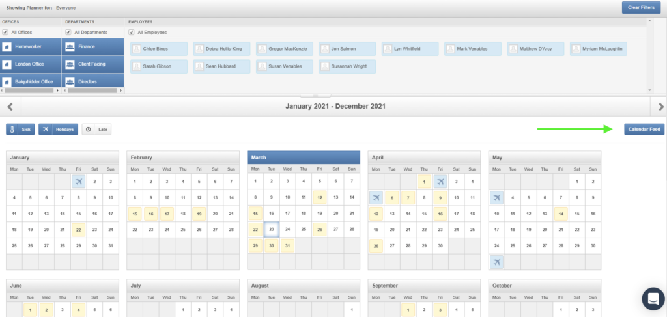The image size is (667, 317).
Task: Uncheck the All Departments checkbox
Action: point(68,32)
